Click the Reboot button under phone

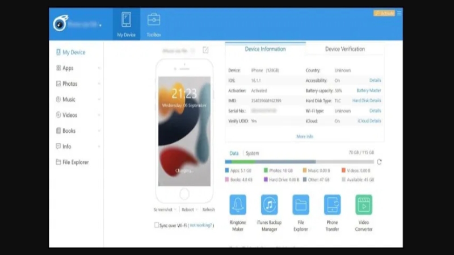point(188,210)
